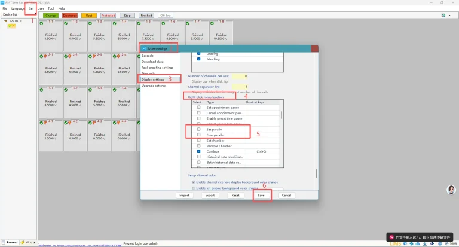Click the download icon in status bar
459x247 pixels.
pos(425,243)
